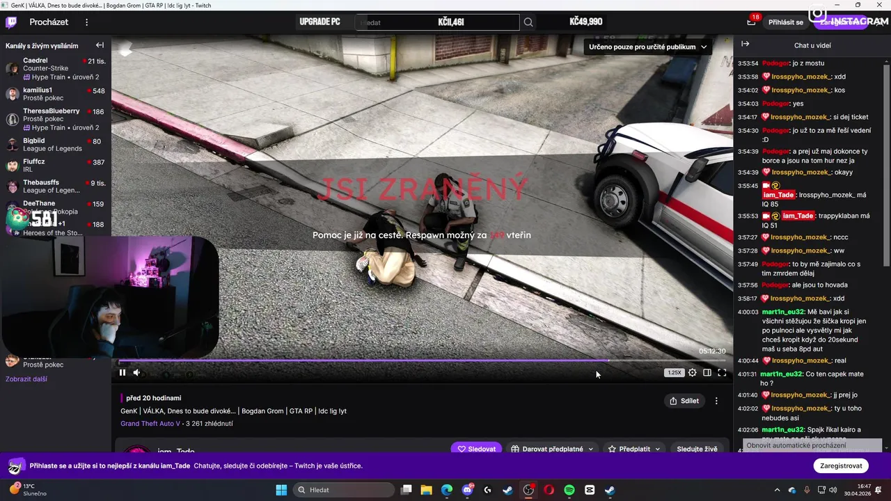Expand the Darovat předplatné gift dropdown
Image resolution: width=891 pixels, height=501 pixels.
tap(552, 449)
